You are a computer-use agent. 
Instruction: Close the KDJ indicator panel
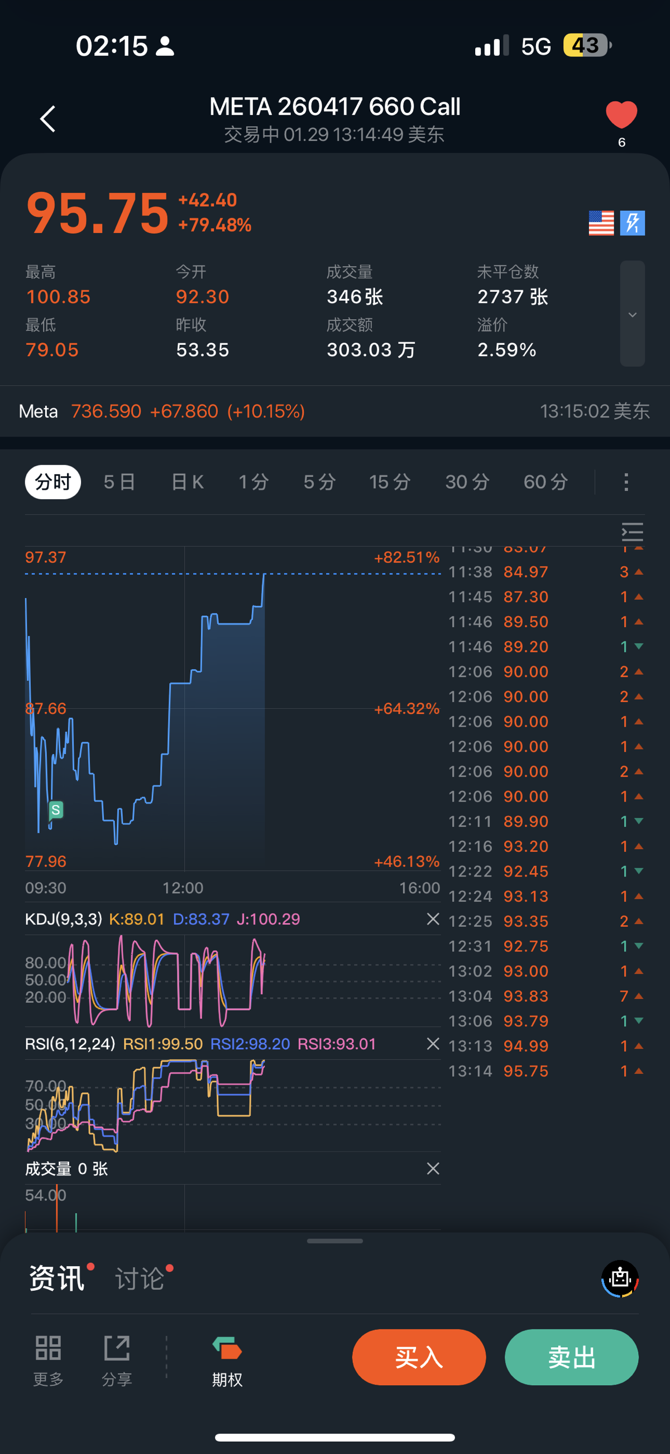433,919
